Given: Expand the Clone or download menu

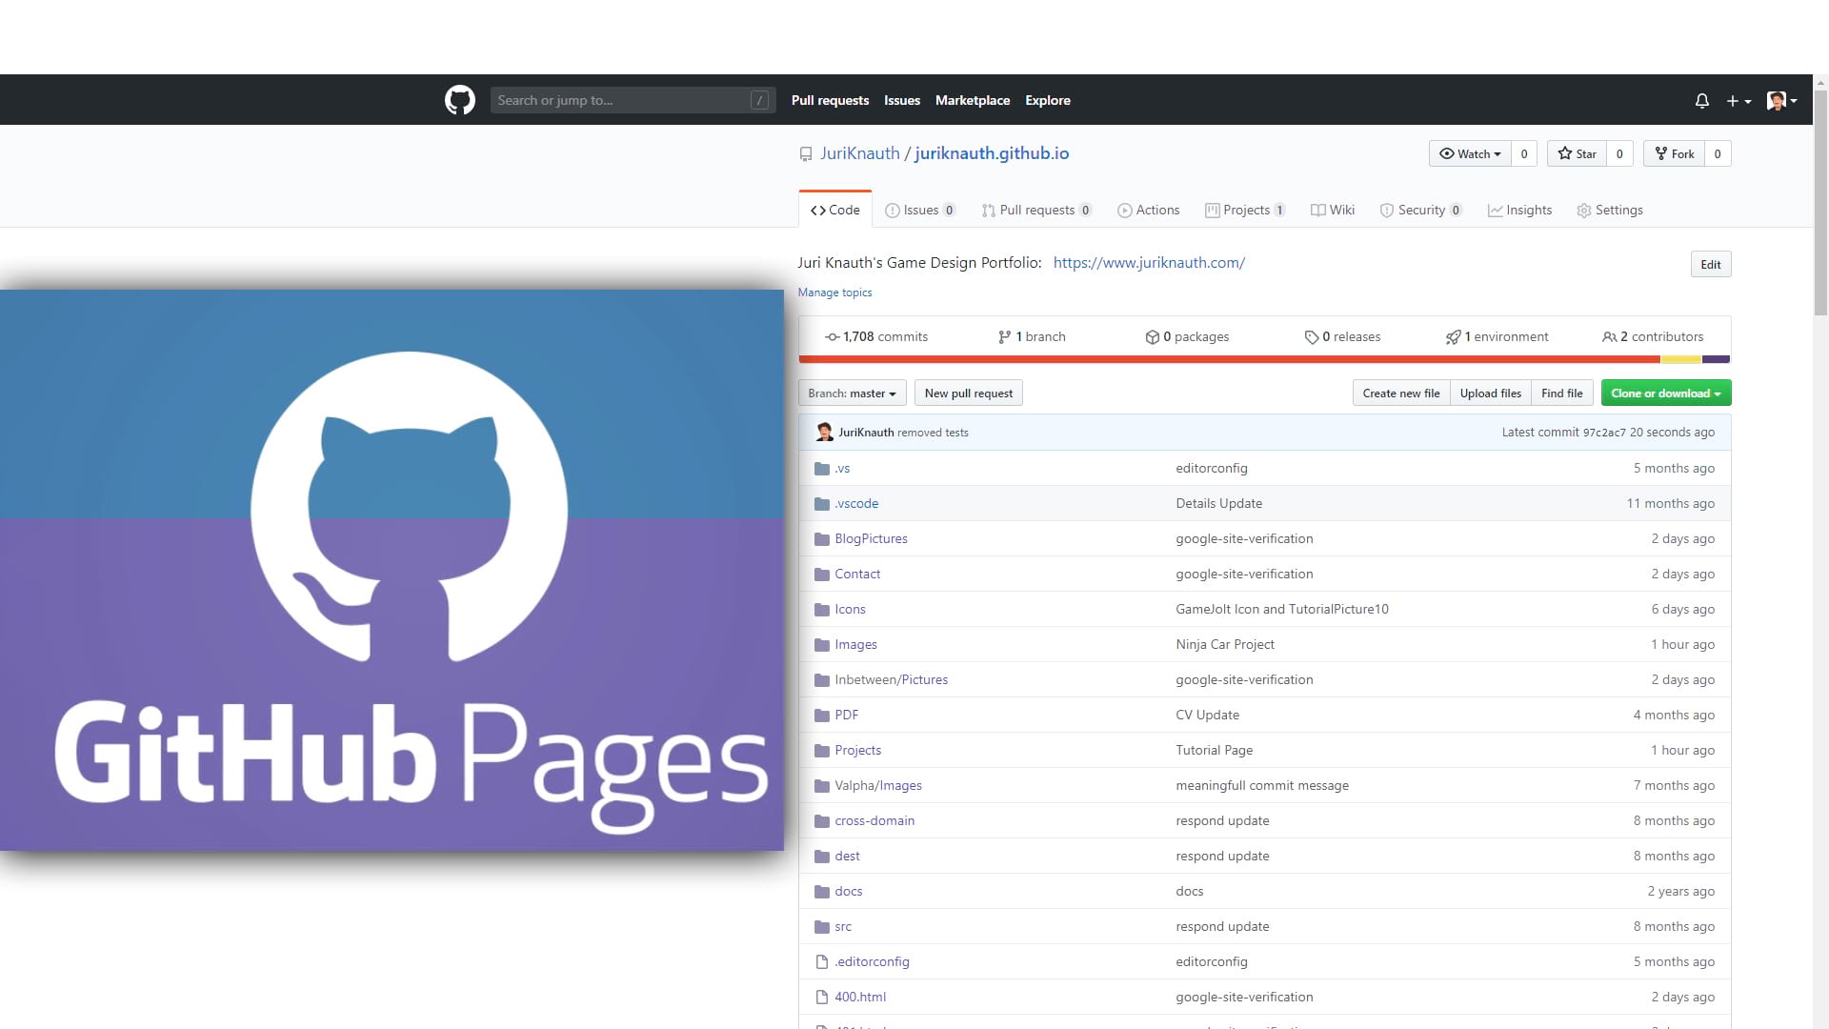Looking at the screenshot, I should 1665,393.
